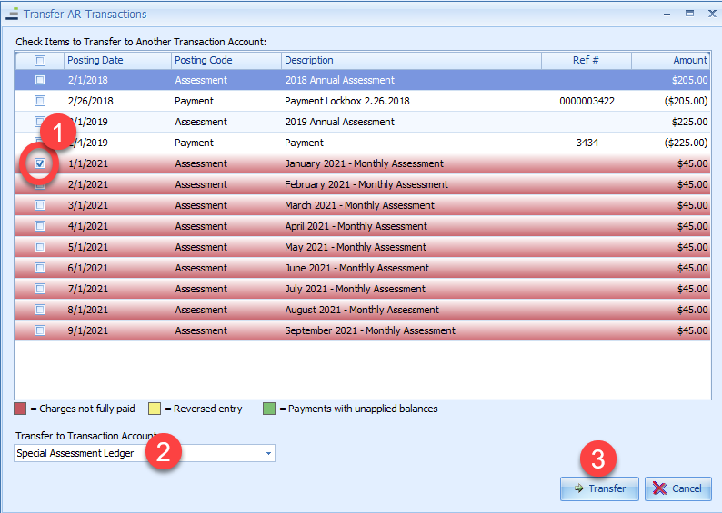Sort by Description column header
The width and height of the screenshot is (722, 513).
tap(410, 61)
